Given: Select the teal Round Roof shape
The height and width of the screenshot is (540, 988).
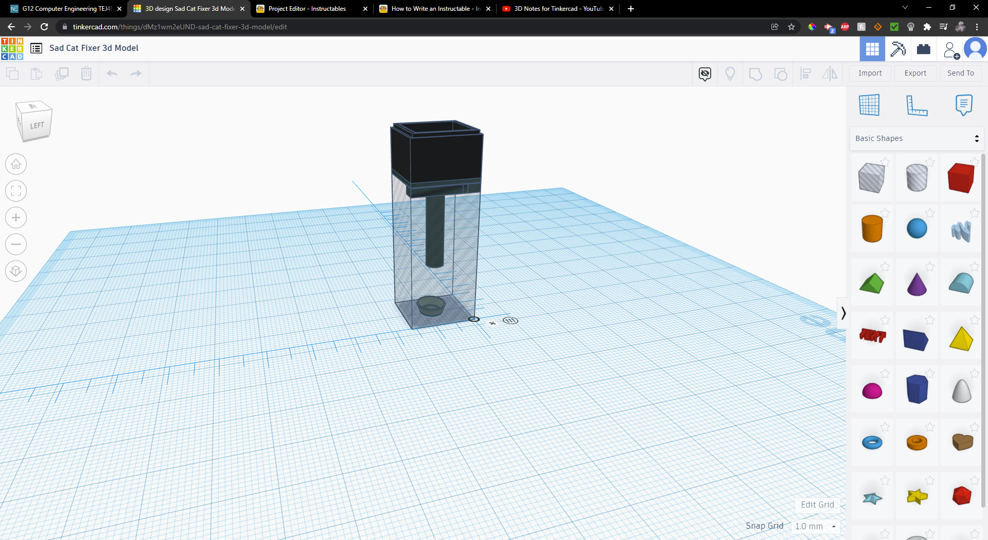Looking at the screenshot, I should 961,283.
